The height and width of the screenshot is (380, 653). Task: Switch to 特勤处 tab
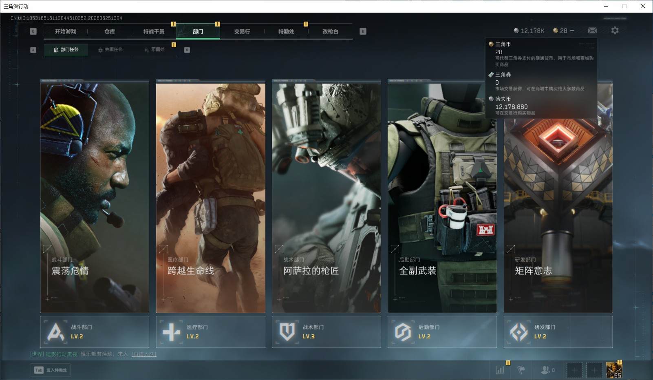tap(286, 31)
